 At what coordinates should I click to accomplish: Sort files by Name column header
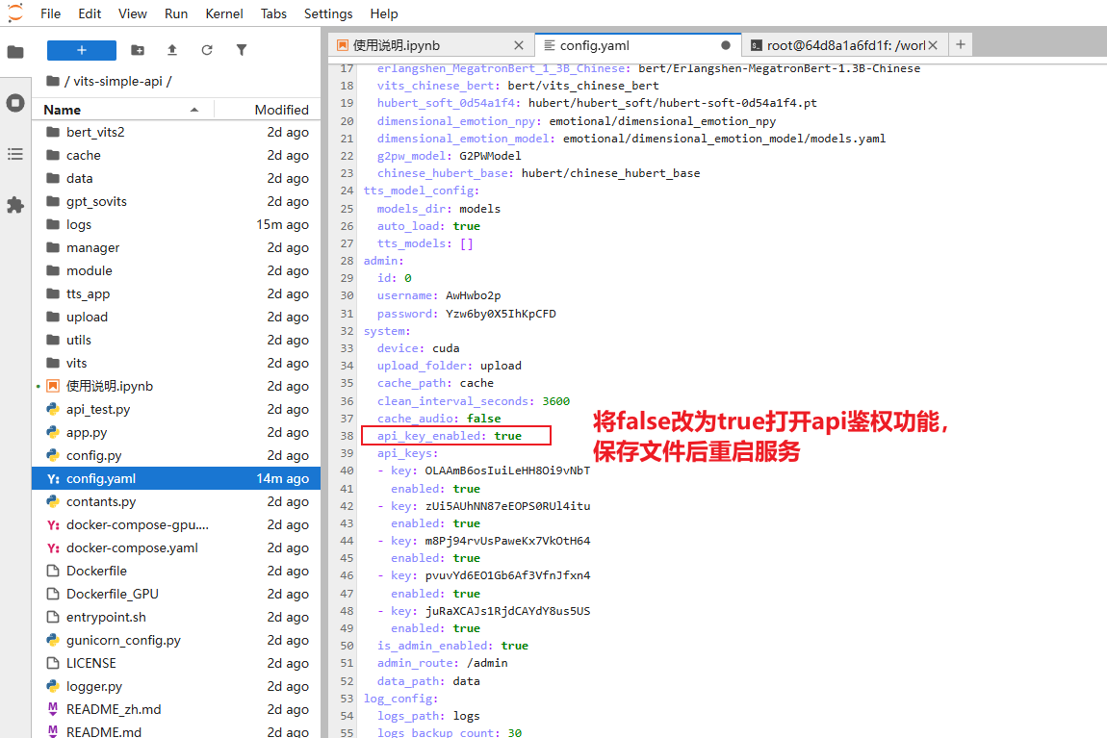click(x=122, y=110)
